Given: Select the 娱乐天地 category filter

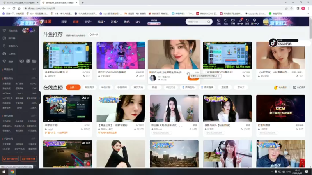Looking at the screenshot, I should [x=138, y=87].
